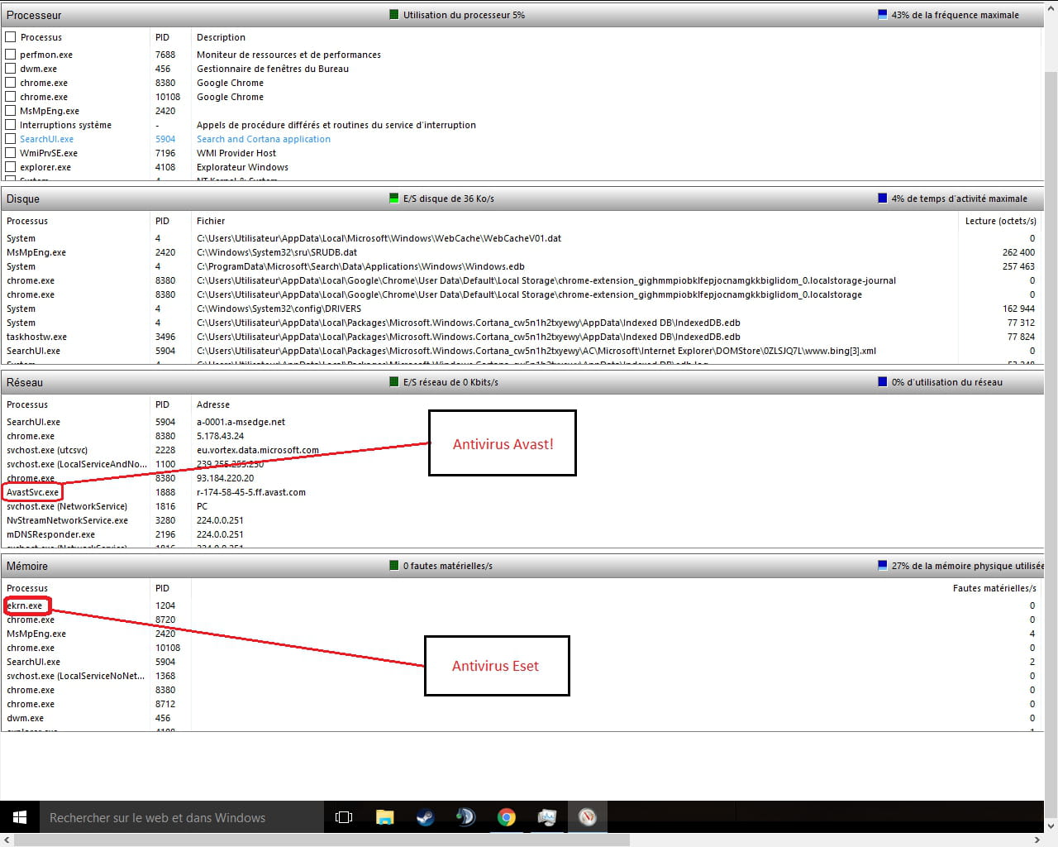Click the 262 400 read value
Viewport: 1058px width, 847px height.
tap(1018, 252)
